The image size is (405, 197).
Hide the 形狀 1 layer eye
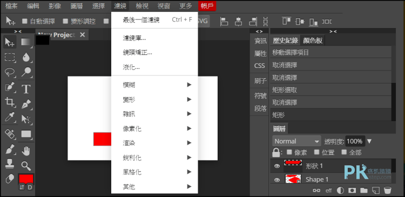pos(277,166)
